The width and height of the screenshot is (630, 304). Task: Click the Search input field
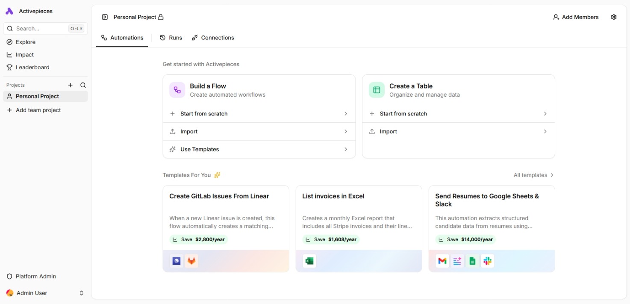[x=45, y=29]
